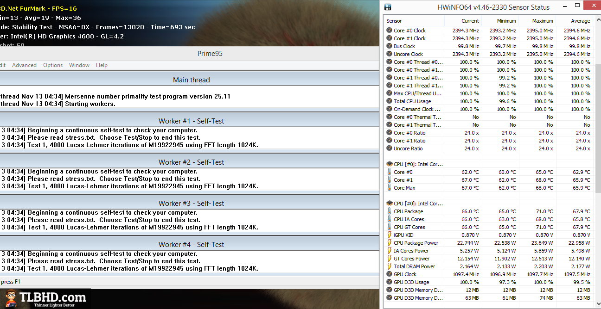Image resolution: width=601 pixels, height=309 pixels.
Task: Click the Sensor column header
Action: click(x=414, y=21)
